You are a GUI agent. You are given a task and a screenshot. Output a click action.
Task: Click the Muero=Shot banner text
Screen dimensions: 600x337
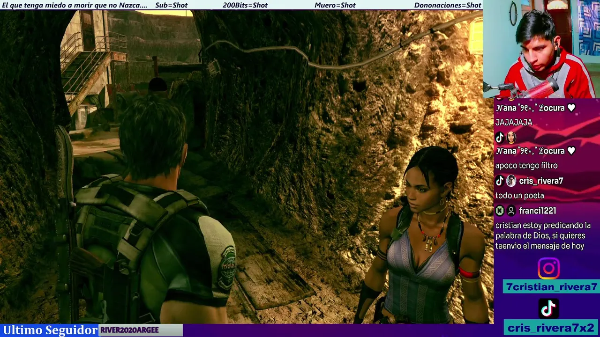click(x=335, y=5)
